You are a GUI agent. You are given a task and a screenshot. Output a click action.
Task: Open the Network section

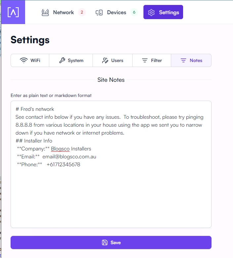pos(63,12)
